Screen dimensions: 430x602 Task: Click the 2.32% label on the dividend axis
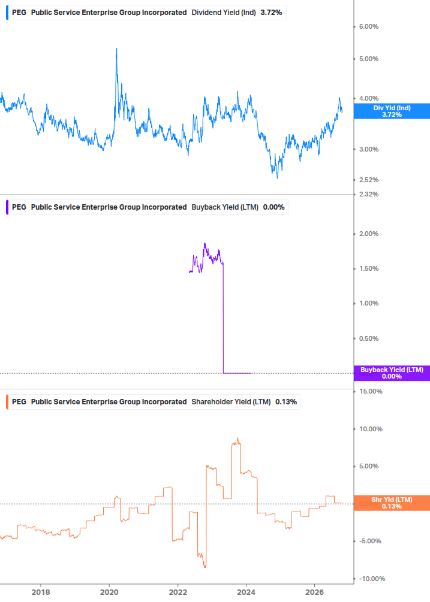coord(369,194)
